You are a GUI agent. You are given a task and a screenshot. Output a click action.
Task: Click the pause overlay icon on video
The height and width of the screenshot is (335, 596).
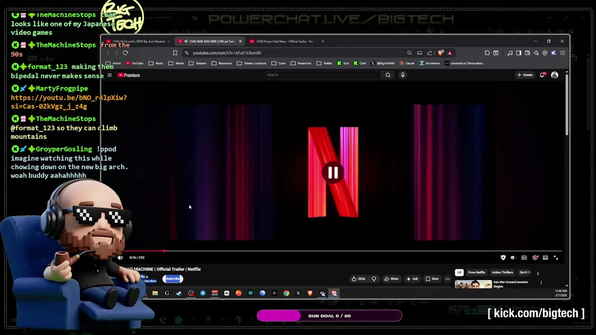click(333, 173)
